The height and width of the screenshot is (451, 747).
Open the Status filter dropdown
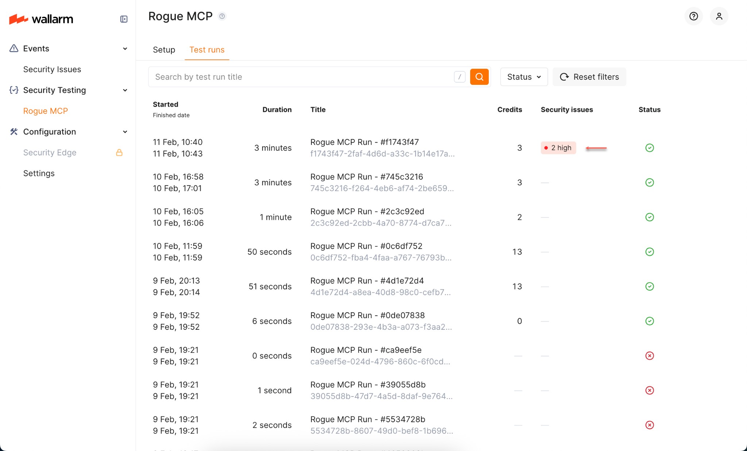pos(523,77)
